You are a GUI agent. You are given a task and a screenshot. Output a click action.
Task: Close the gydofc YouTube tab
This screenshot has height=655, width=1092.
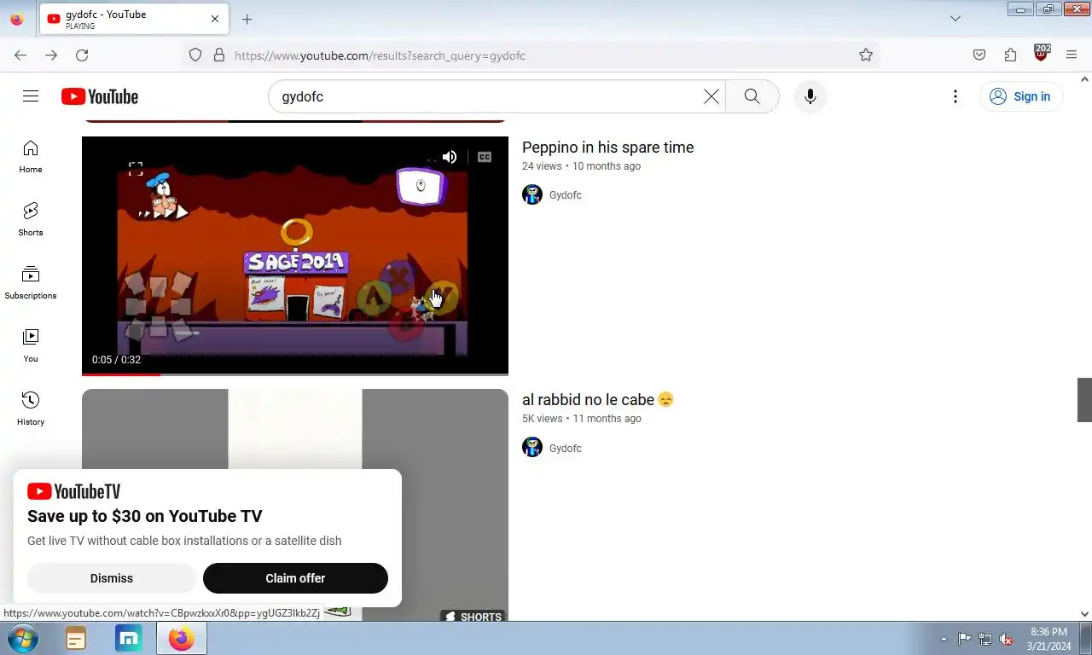[214, 19]
